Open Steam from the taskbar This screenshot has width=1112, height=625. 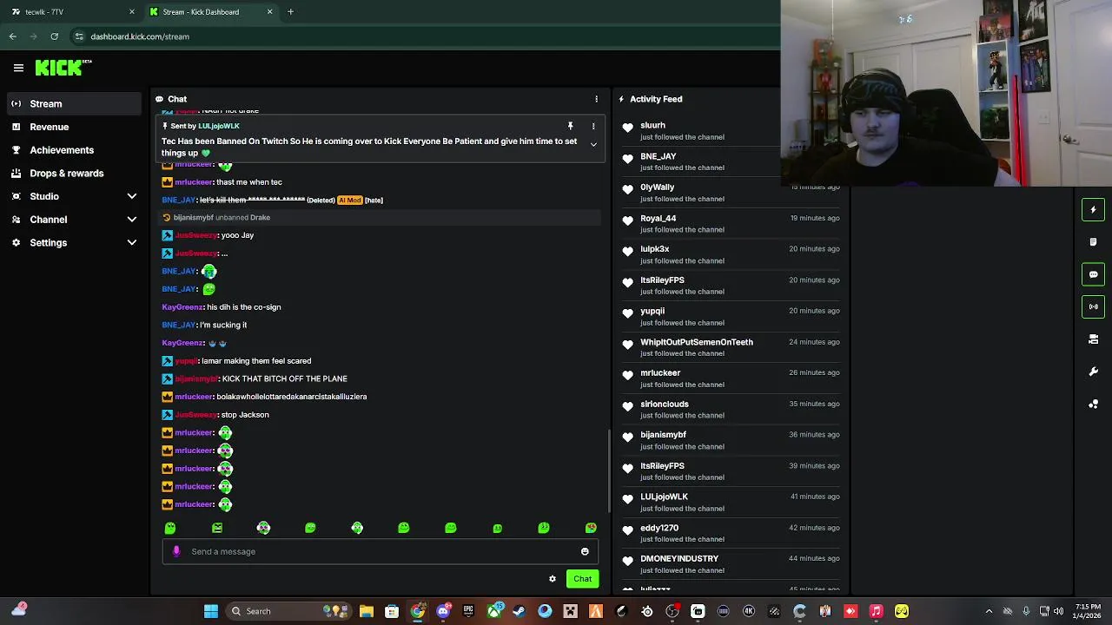[520, 611]
